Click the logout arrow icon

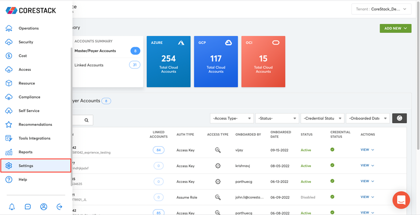coord(59,207)
